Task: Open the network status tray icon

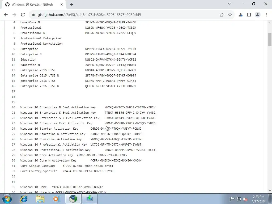Action: [x=239, y=199]
